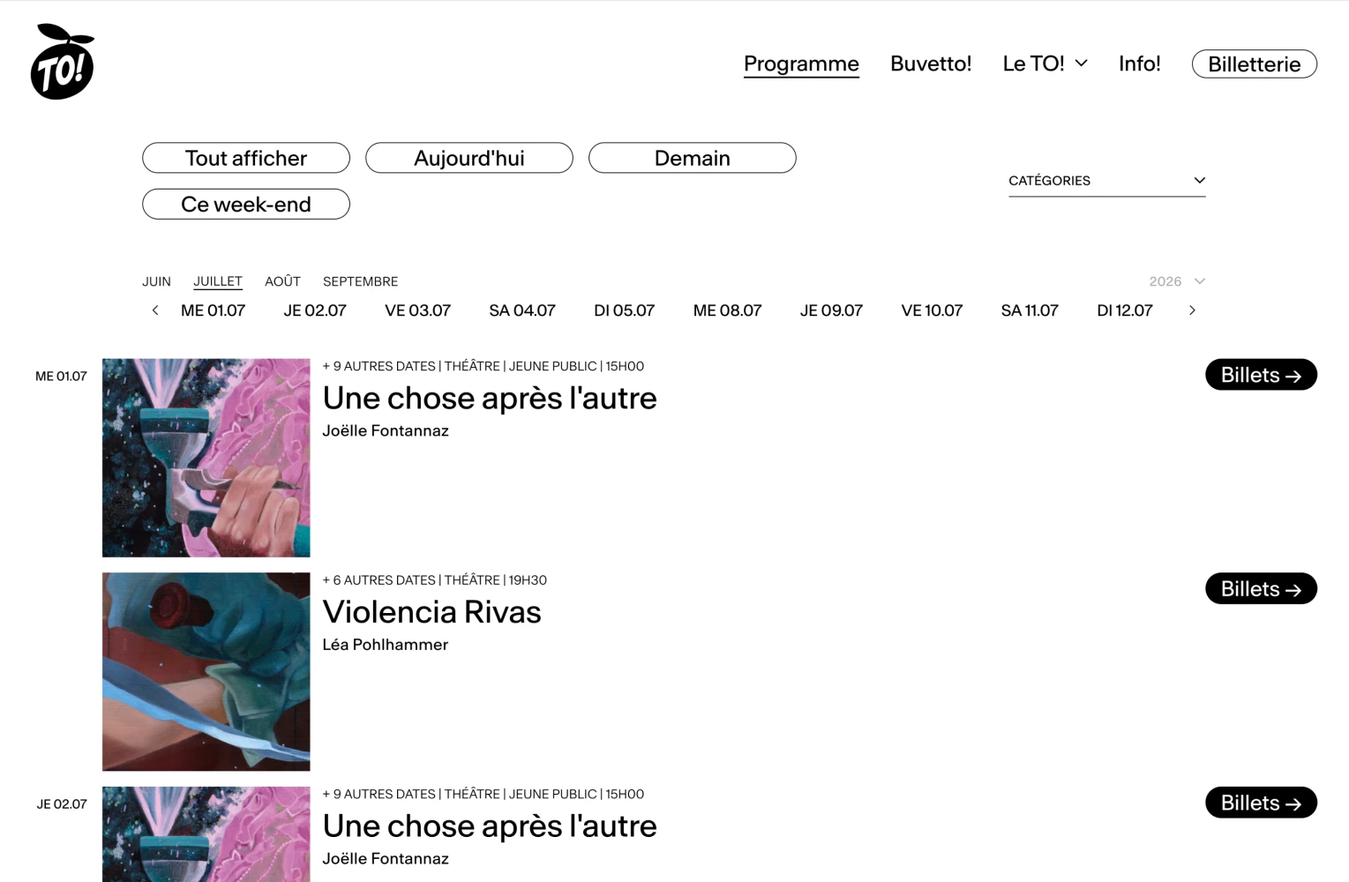Image resolution: width=1349 pixels, height=882 pixels.
Task: Click Léa Pohlhammer author name
Action: (385, 645)
